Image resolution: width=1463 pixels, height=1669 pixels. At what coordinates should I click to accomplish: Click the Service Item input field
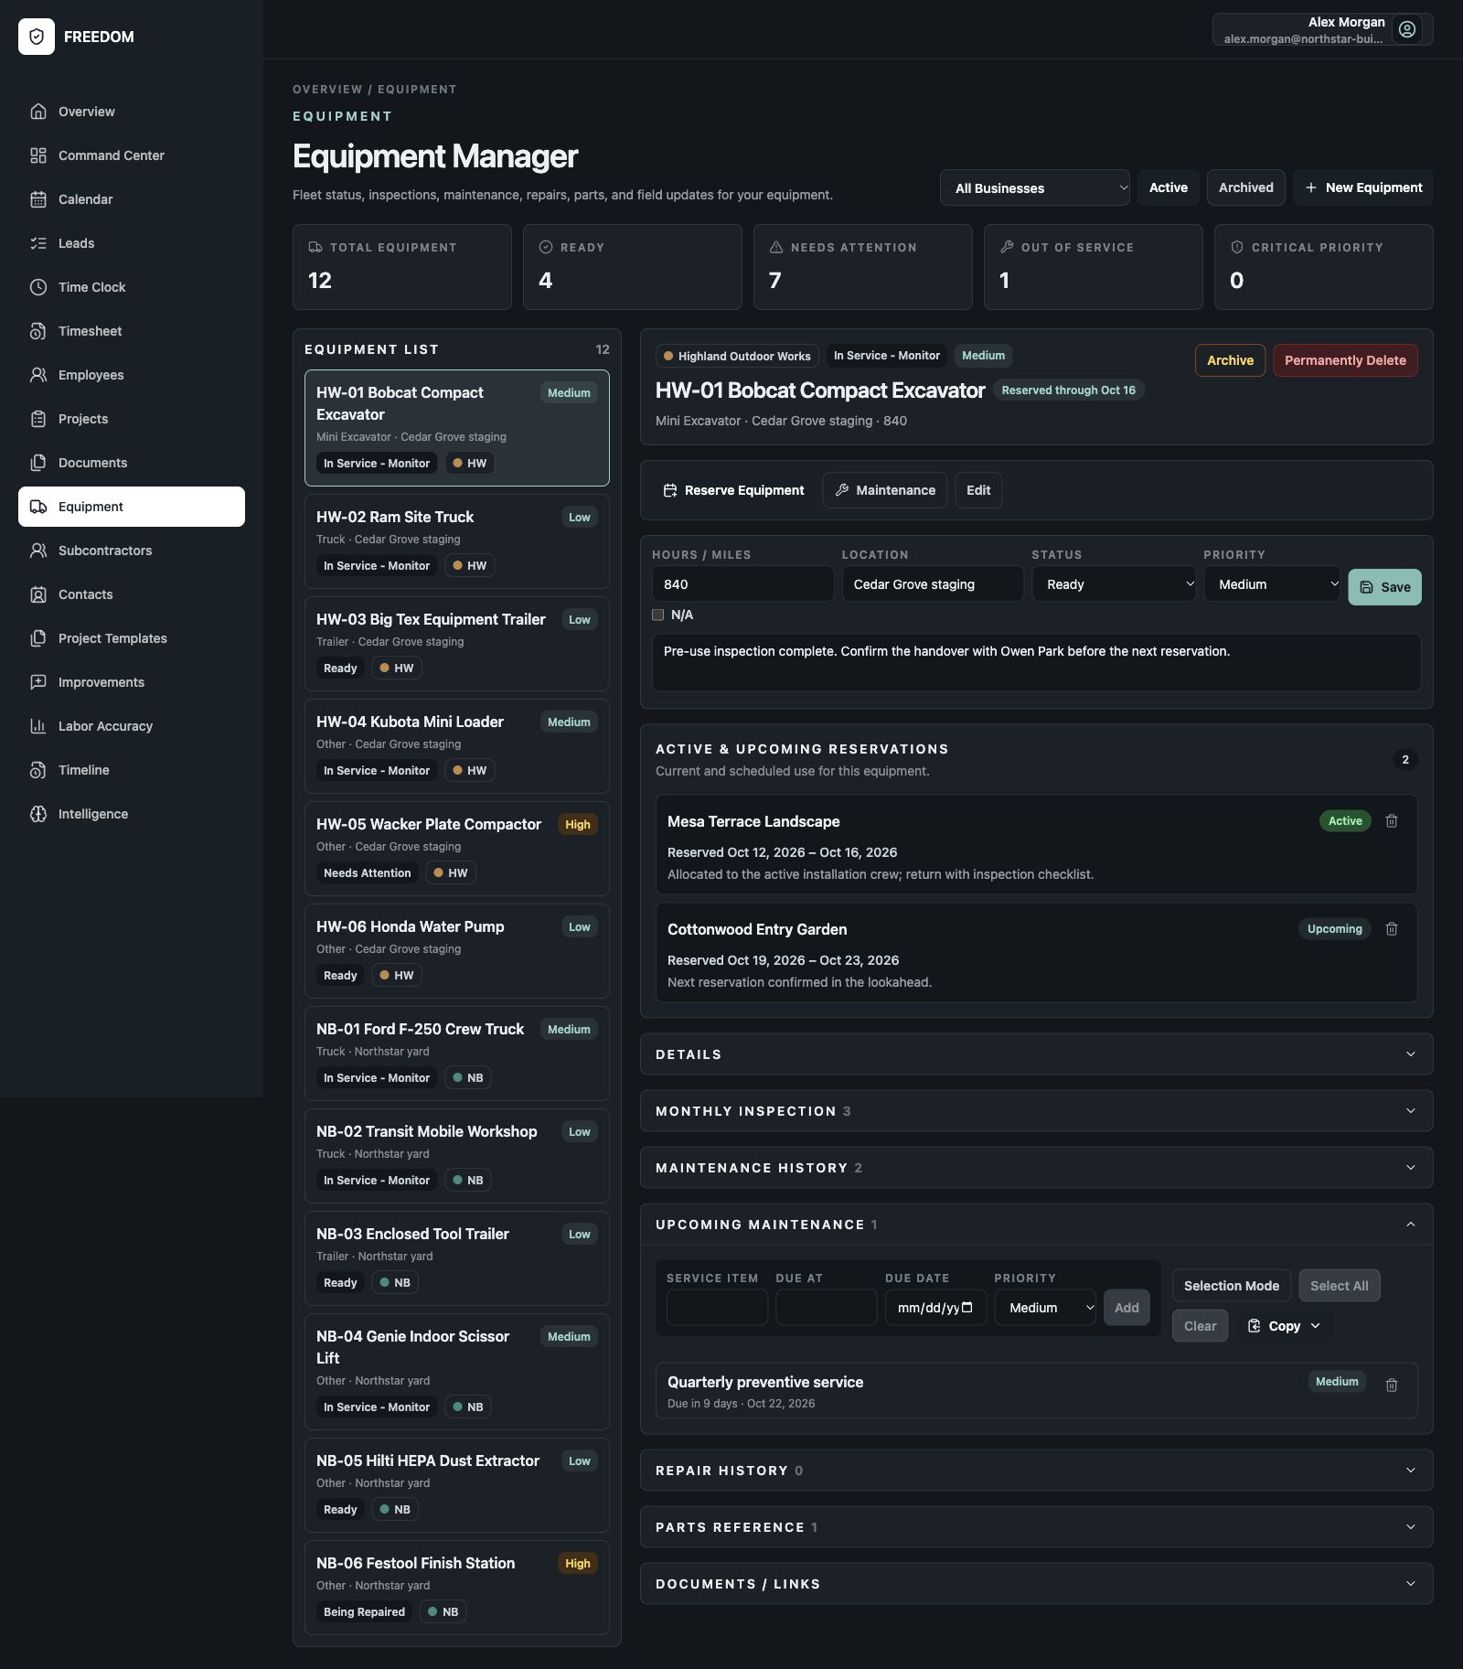point(717,1308)
